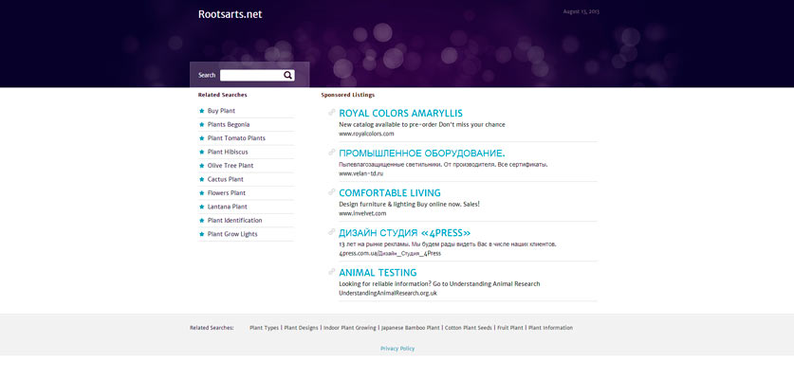Select Plant Types in footer searches
The image size is (794, 379).
264,328
